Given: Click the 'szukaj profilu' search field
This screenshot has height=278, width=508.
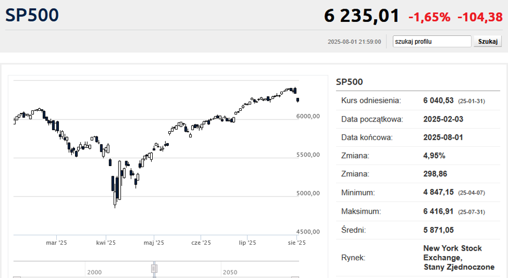Looking at the screenshot, I should click(432, 41).
